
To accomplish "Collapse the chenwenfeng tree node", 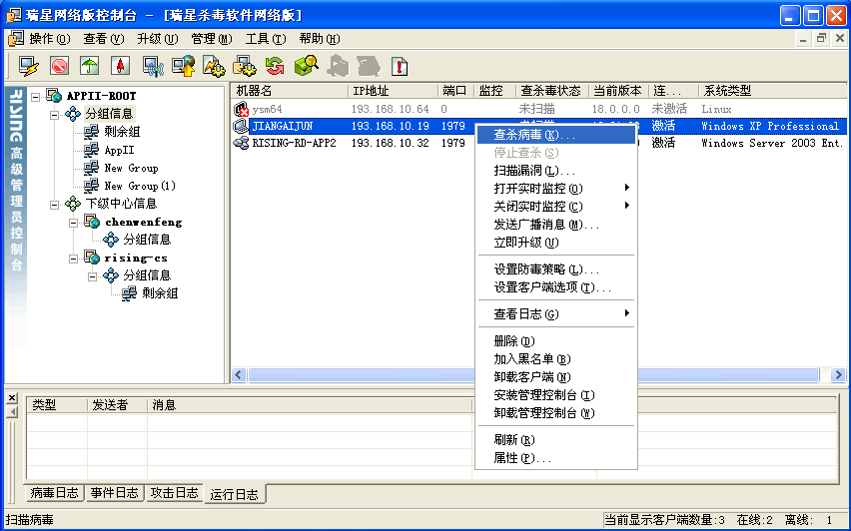I will (73, 223).
